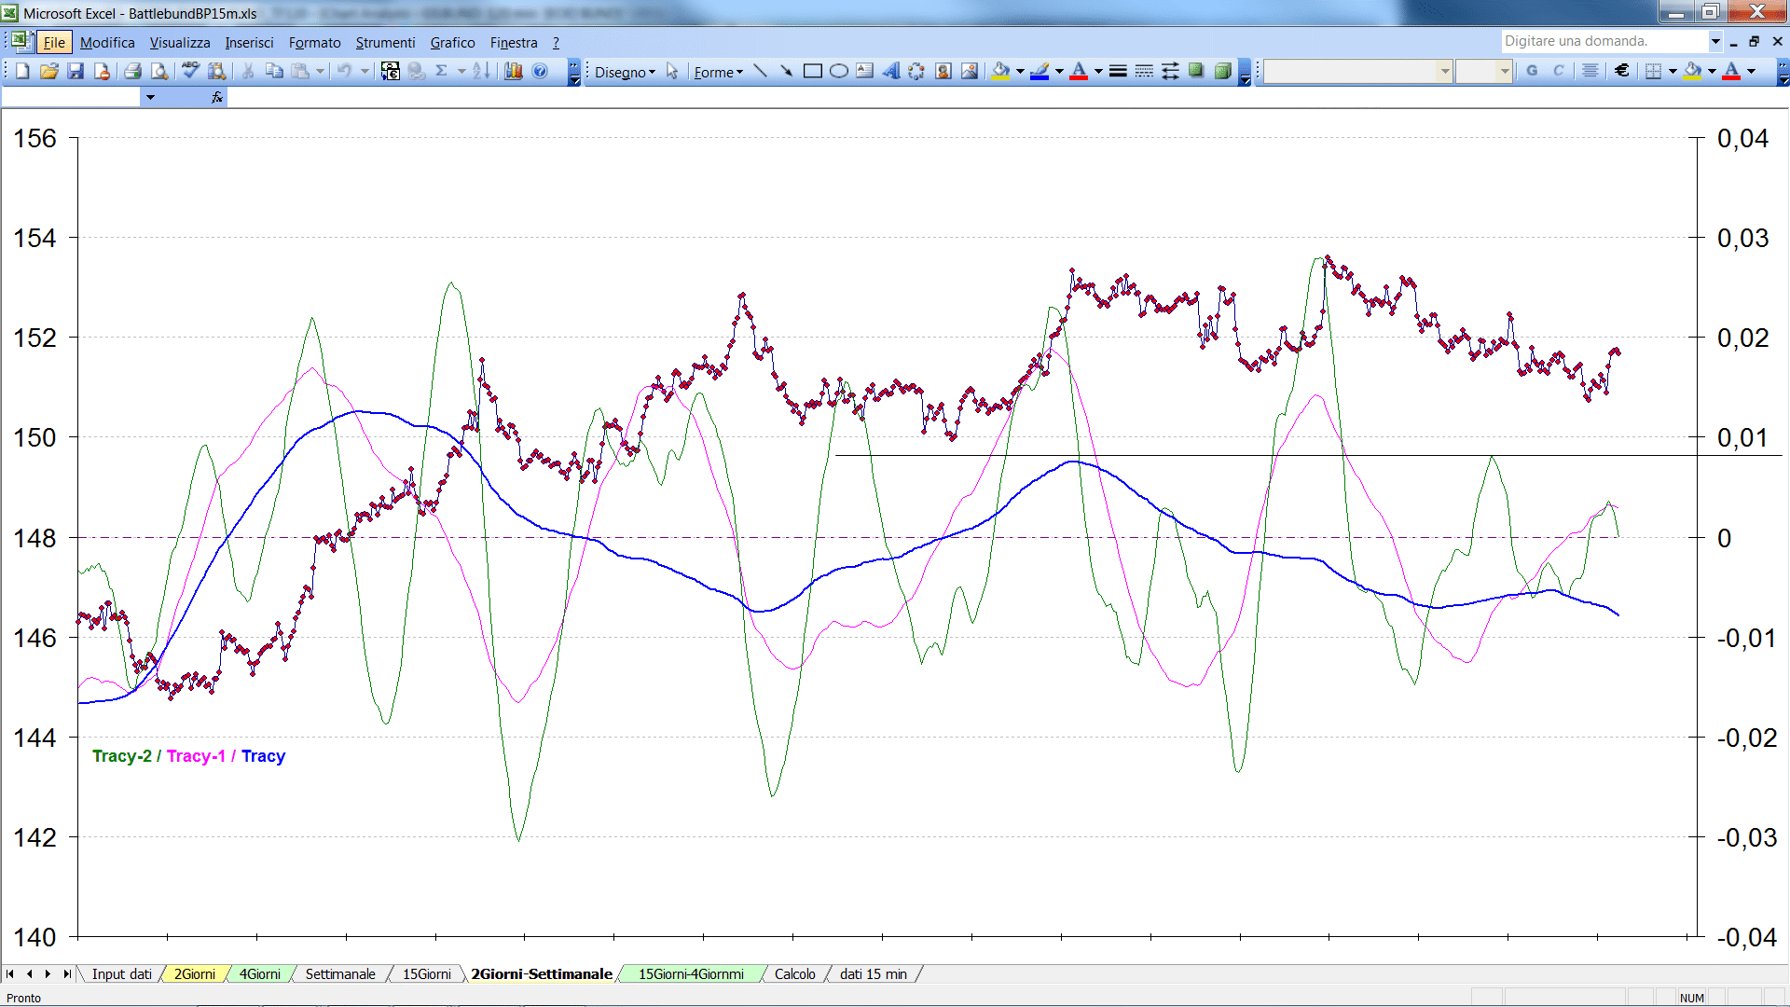Image resolution: width=1790 pixels, height=1007 pixels.
Task: Select the Oval shape tool
Action: tap(838, 71)
